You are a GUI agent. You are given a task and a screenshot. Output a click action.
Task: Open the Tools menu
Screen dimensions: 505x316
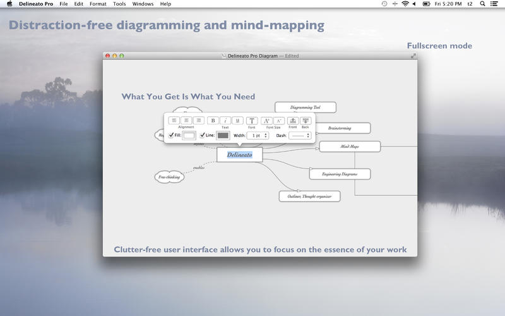[x=119, y=4]
